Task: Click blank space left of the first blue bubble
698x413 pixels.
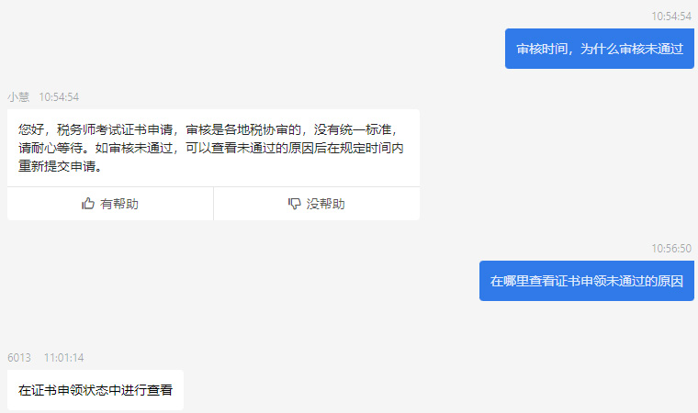Action: [276, 50]
